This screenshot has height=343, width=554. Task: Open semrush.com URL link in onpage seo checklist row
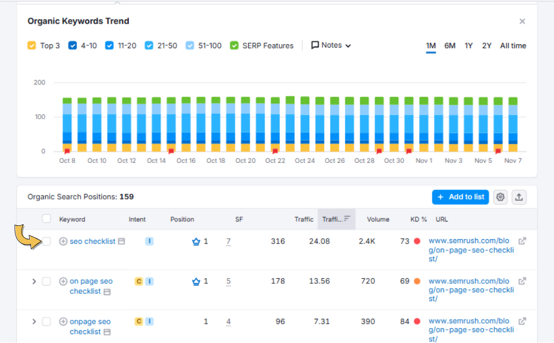coord(471,330)
